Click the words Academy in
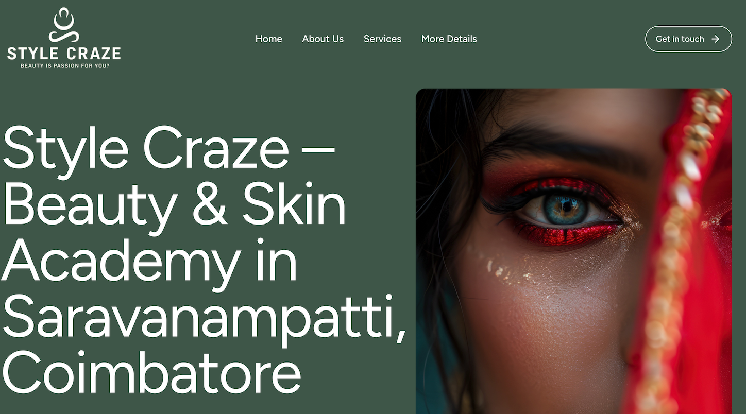 click(149, 262)
